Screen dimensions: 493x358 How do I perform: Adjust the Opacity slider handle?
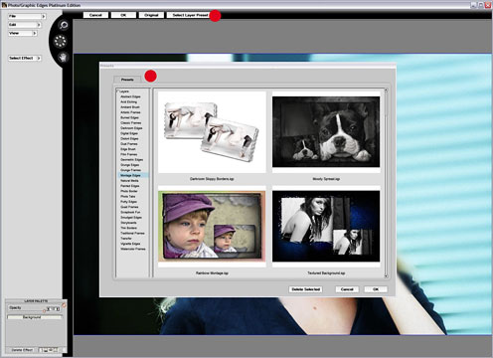44,310
